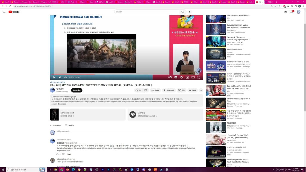Click the Windows taskbar search box
The height and width of the screenshot is (172, 306).
(26, 170)
